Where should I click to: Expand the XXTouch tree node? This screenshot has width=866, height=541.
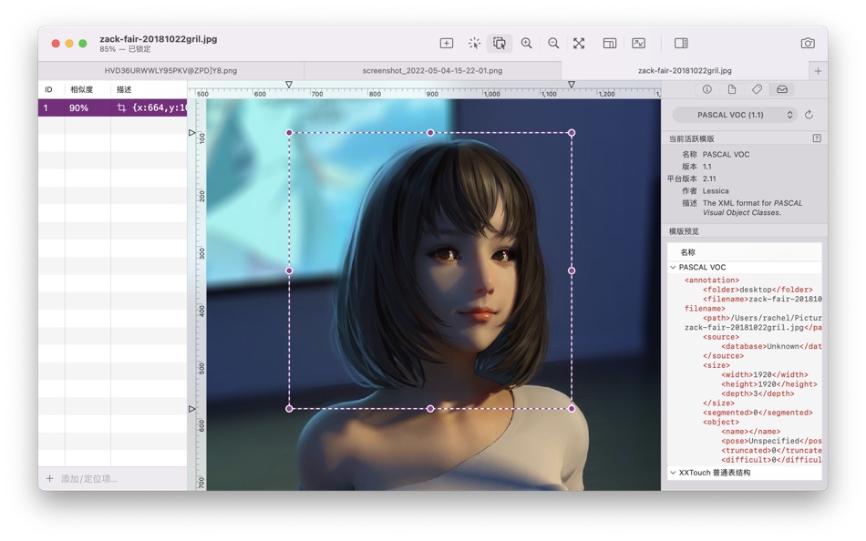pyautogui.click(x=674, y=473)
